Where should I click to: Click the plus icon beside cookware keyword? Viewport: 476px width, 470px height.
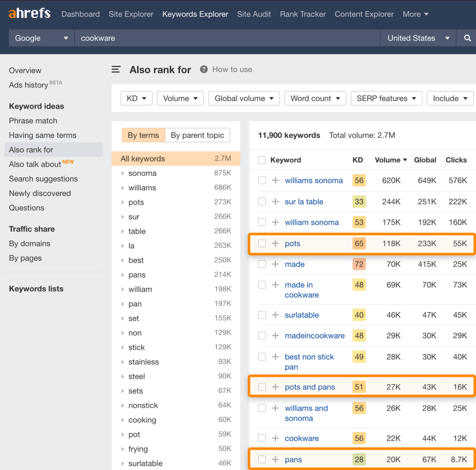[x=275, y=438]
